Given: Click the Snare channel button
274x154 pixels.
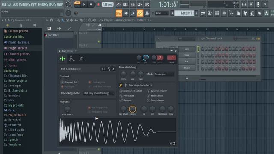Looking at the screenshot, I should (187, 68).
